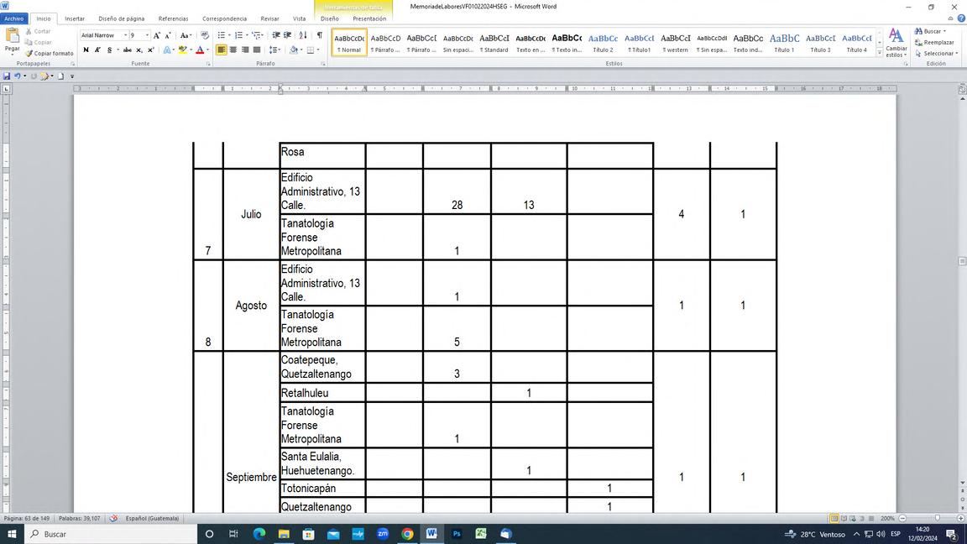This screenshot has height=544, width=967.
Task: Increase paragraph indent
Action: click(x=287, y=36)
